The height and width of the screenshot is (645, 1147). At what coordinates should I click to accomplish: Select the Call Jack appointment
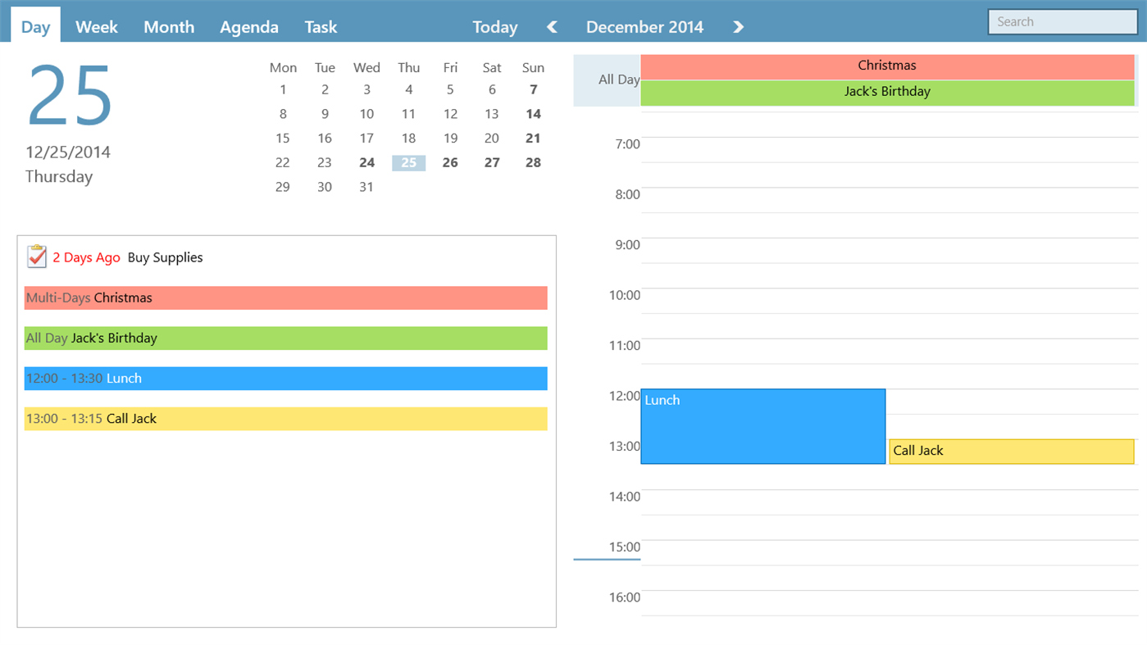pyautogui.click(x=1011, y=451)
